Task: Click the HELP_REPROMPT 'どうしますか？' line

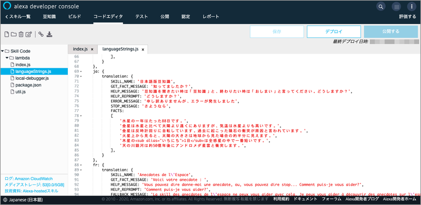Action: coord(146,96)
